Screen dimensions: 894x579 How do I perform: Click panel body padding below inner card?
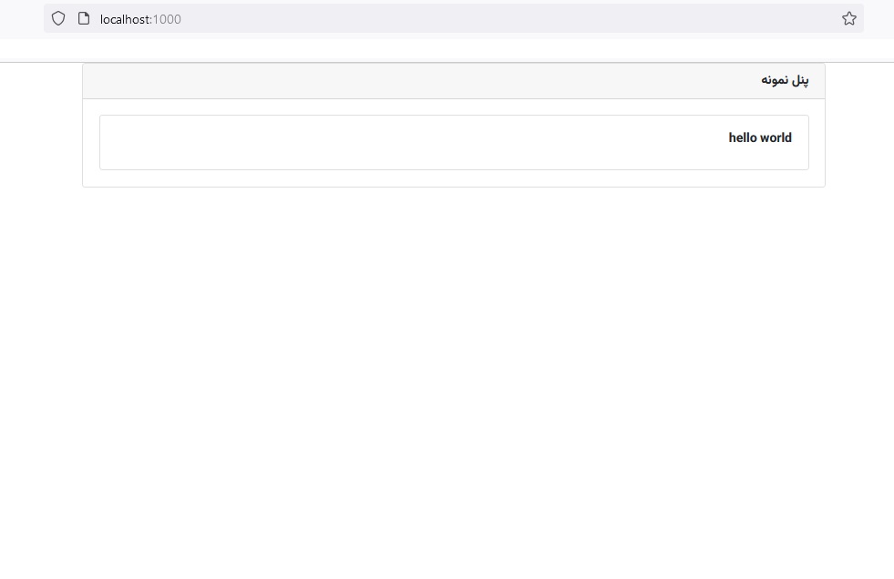[454, 178]
